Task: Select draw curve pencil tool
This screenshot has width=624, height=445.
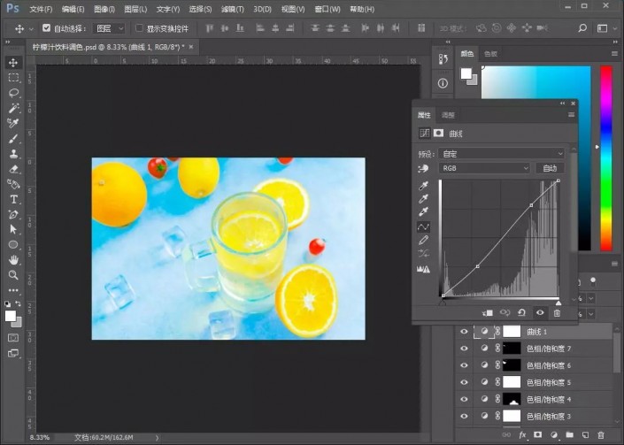Action: 423,240
